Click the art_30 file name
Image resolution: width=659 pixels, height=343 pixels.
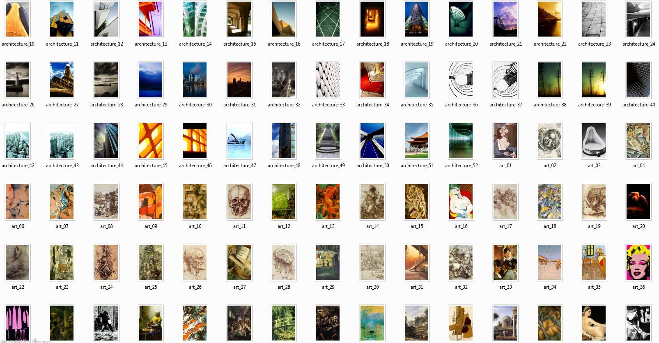tap(372, 287)
